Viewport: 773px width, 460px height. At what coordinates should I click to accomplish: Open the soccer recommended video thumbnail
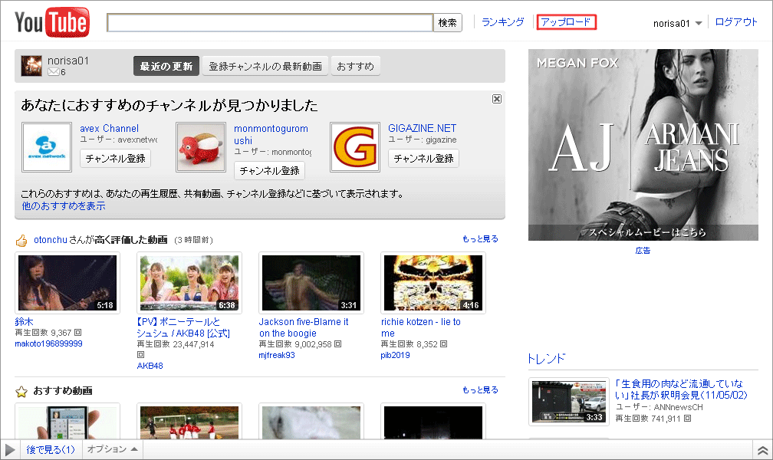[x=189, y=422]
